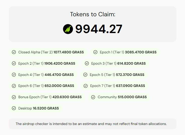Click the Epoch 3 checkmark icon
185x135 pixels.
pos(87,63)
